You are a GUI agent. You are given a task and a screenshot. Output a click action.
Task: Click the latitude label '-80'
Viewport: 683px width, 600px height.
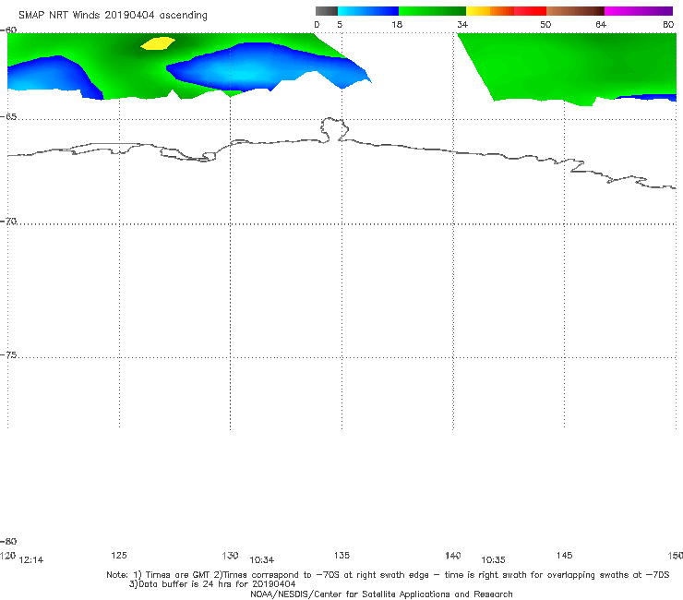pyautogui.click(x=8, y=541)
